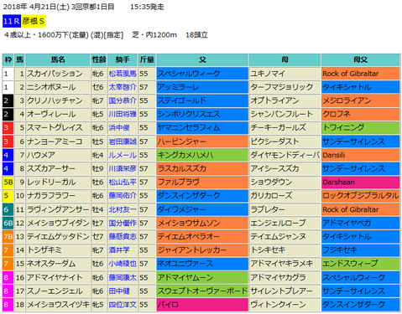Click dam cell ダイヤモンドディーバ
The image size is (402, 314).
click(x=285, y=155)
